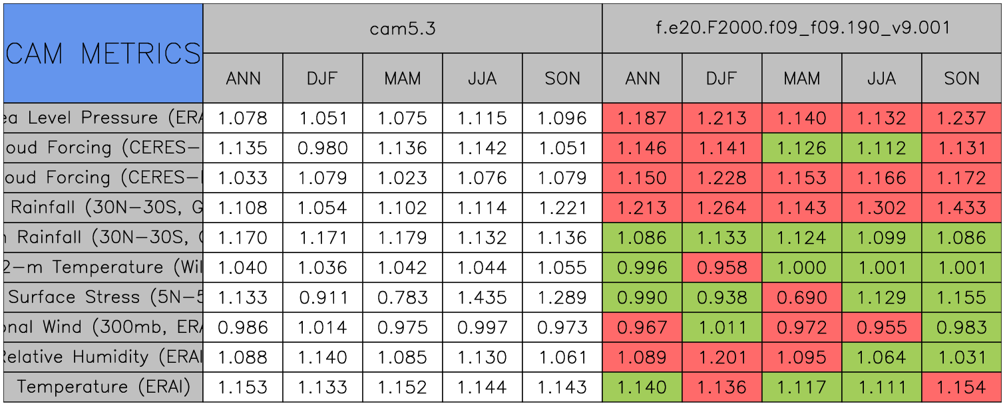Click the CAM METRICS title cell
This screenshot has height=406, width=1005.
(x=103, y=53)
